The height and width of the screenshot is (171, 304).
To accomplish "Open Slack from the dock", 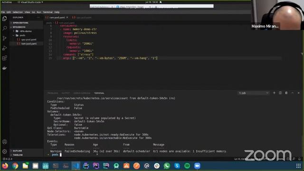I will click(x=157, y=166).
